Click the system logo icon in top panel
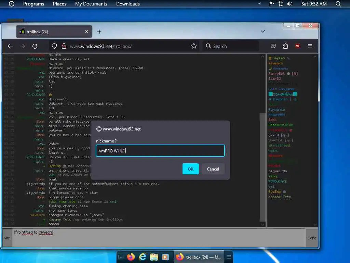Viewport: 350px width, 263px height. (11, 4)
